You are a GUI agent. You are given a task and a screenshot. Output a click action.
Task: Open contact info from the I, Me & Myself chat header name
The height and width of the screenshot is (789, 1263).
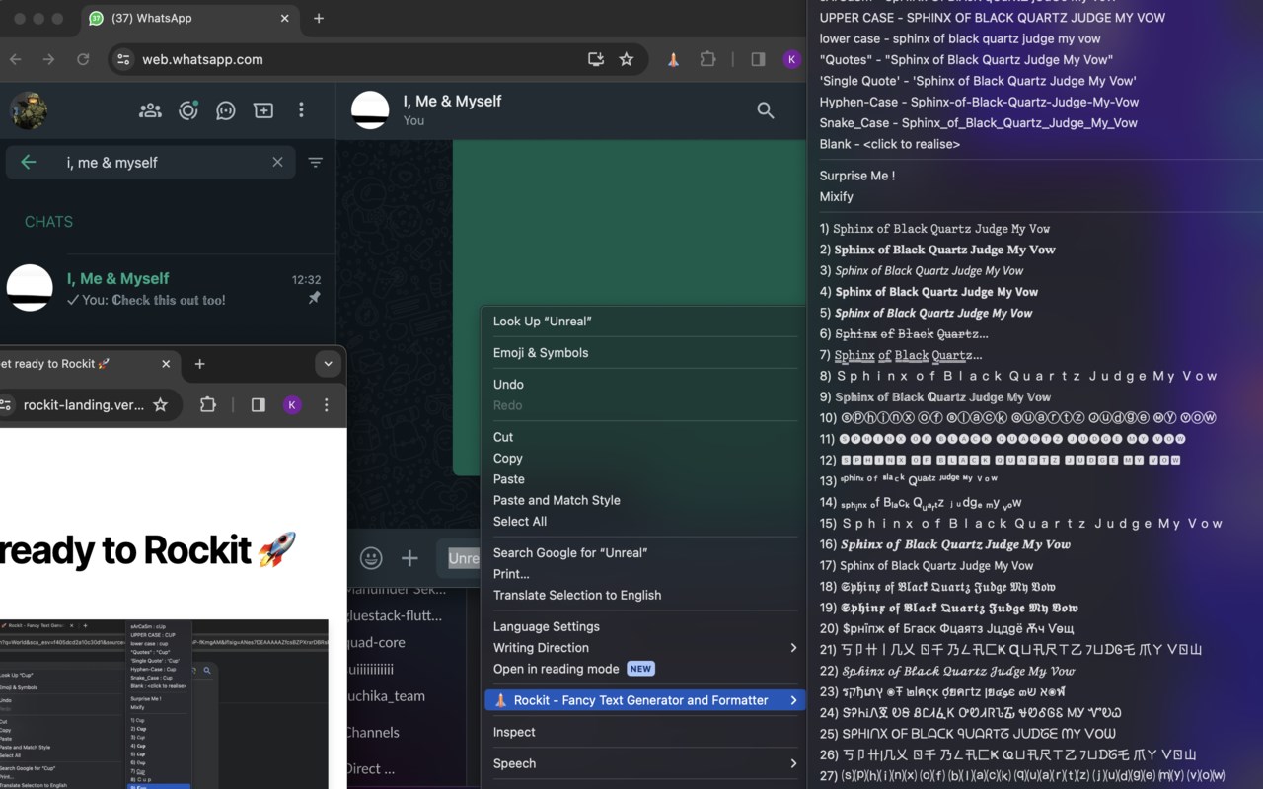point(452,101)
